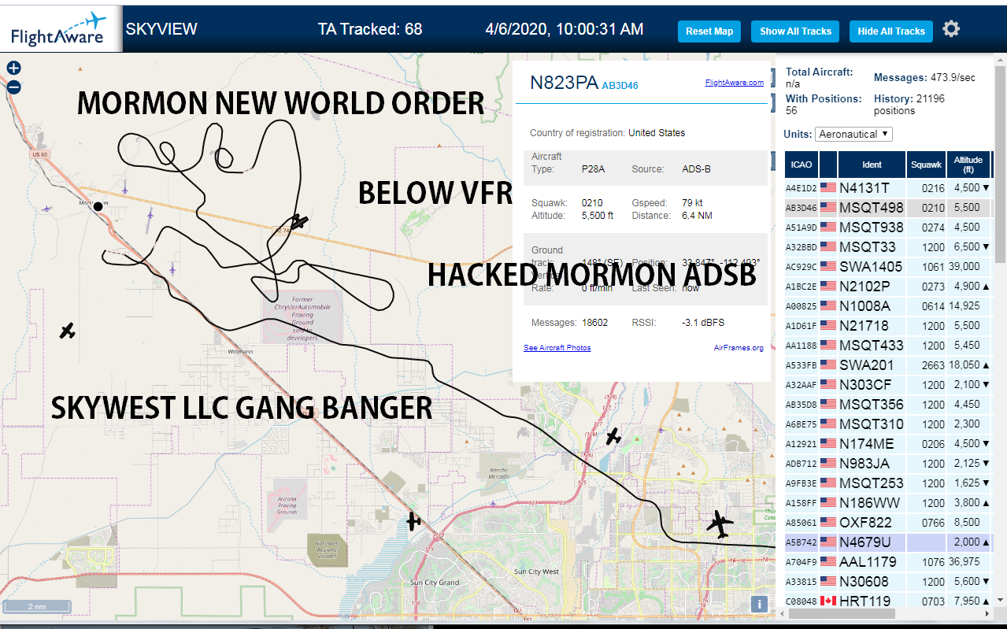Viewport: 1007px width, 629px height.
Task: Select the N4679U row
Action: pyautogui.click(x=888, y=542)
